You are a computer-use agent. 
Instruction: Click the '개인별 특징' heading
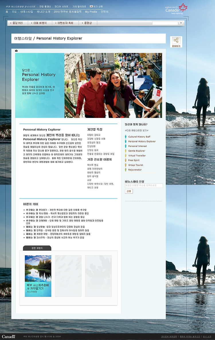95,129
